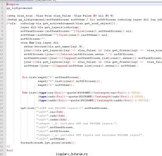Click ssget("X",list(cons(8,xoff2frozen))) line
The height and width of the screenshot is (156, 162).
[x=70, y=81]
